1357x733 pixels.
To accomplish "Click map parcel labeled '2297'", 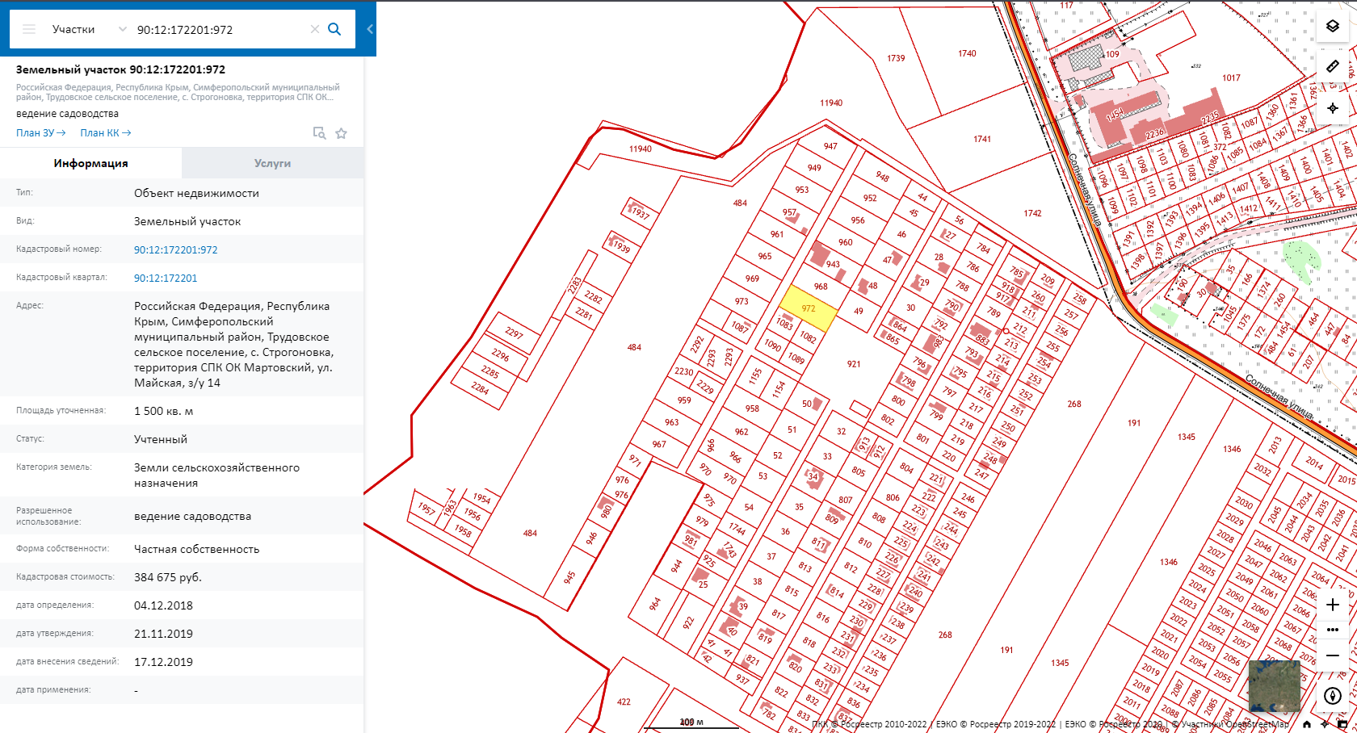I will tap(514, 333).
